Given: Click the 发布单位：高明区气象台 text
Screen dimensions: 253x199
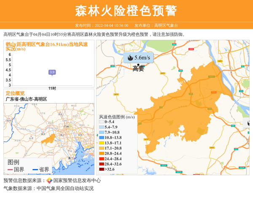Looking at the screenshot, I should pyautogui.click(x=156, y=25).
